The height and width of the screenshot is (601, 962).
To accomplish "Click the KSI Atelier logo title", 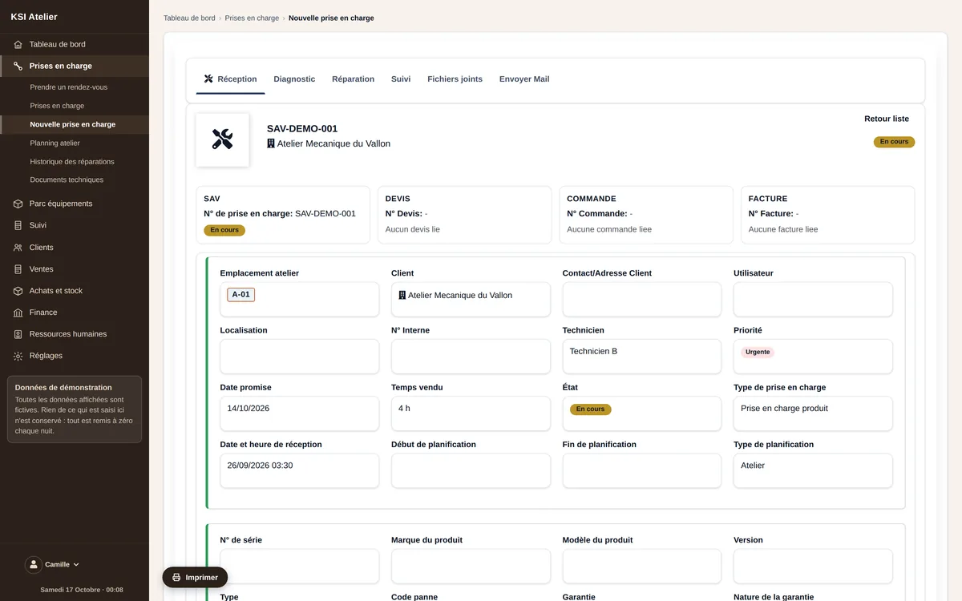I will pos(34,17).
